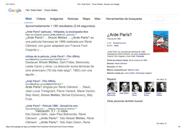Image resolution: width=186 pixels, height=131 pixels.
Task: Open the IMDb rating link
Action: (x=116, y=45)
